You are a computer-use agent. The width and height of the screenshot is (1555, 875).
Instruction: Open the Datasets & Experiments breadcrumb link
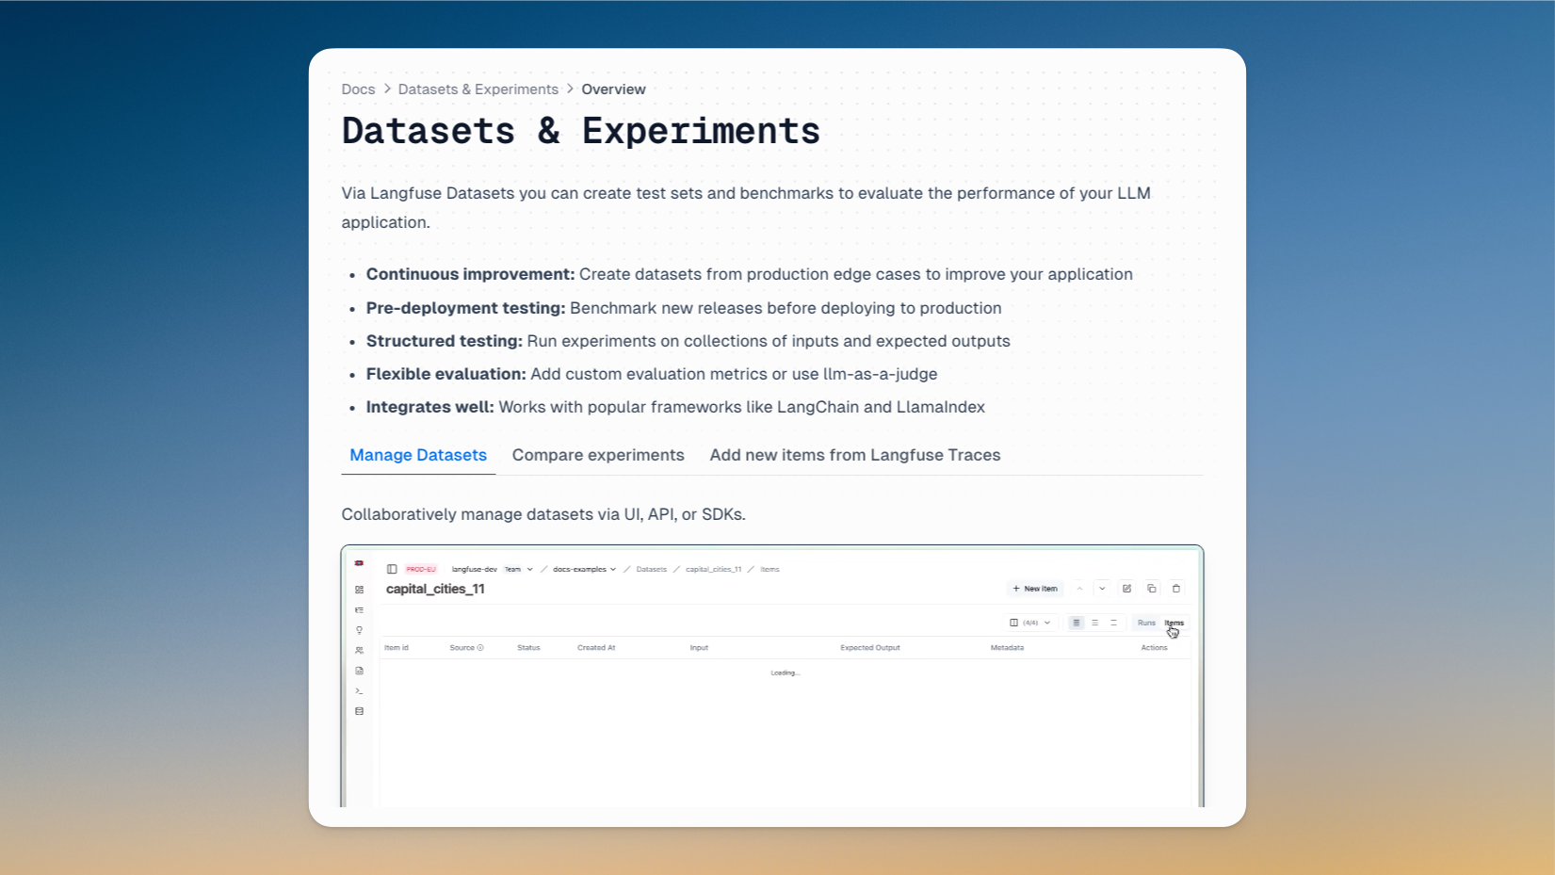coord(478,89)
